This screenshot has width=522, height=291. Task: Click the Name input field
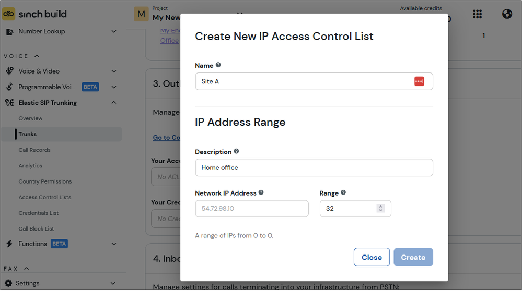click(x=314, y=81)
